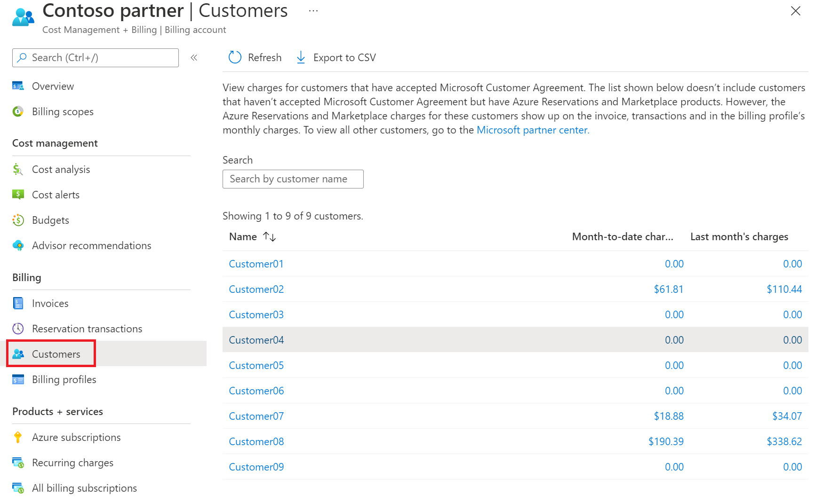Click the Azure subscriptions key icon
Image resolution: width=815 pixels, height=502 pixels.
coord(18,437)
